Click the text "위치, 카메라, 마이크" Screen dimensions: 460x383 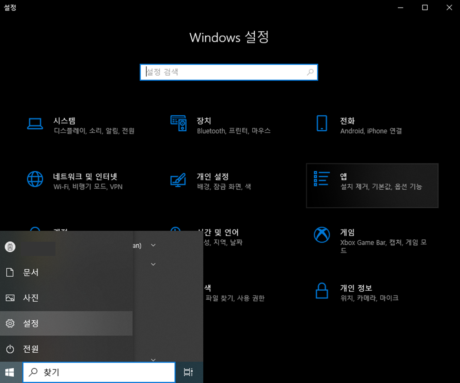coord(369,298)
